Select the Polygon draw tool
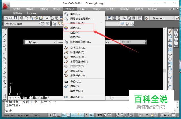Screen dimensions: 181x119 (x=4, y=45)
